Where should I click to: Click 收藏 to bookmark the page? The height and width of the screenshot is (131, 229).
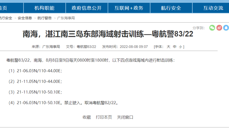(x=87, y=117)
